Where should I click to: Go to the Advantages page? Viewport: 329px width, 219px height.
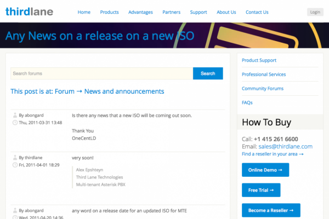coord(141,12)
